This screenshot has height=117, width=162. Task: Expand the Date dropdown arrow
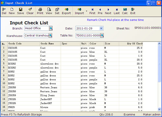(x=101, y=29)
